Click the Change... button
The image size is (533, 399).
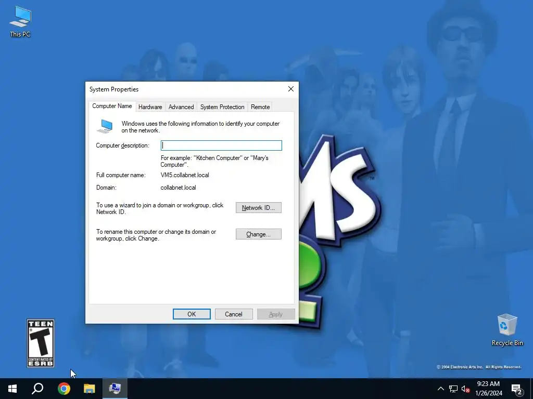tap(258, 234)
